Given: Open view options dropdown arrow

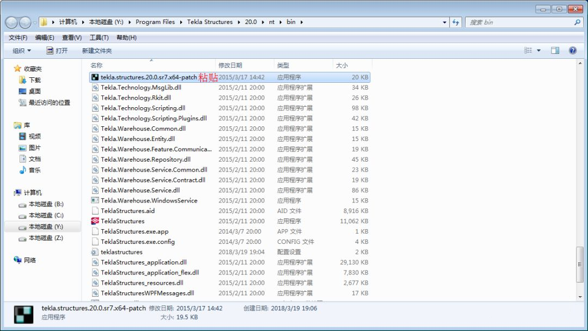Looking at the screenshot, I should pyautogui.click(x=538, y=50).
